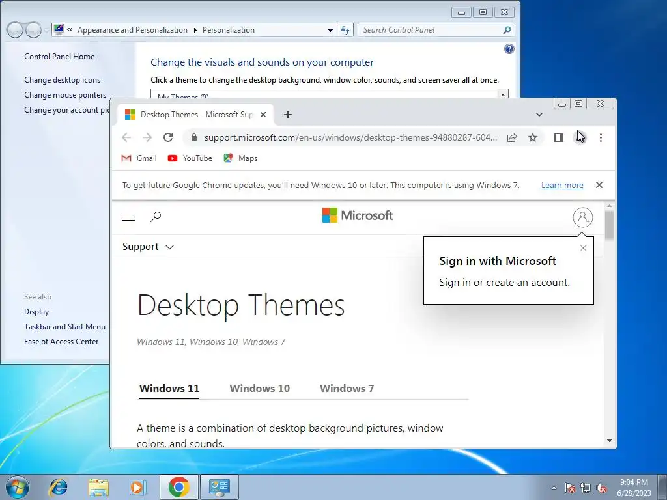667x500 pixels.
Task: Click the taskbar clock 9:04 PM
Action: point(634,482)
